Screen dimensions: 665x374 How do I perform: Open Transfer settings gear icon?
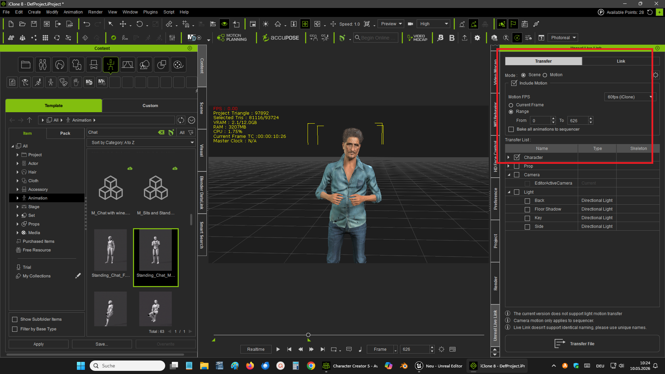(655, 75)
